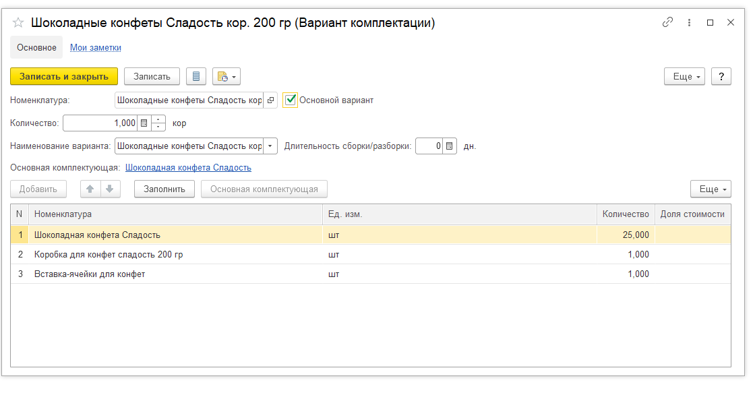Open the table Еще dropdown menu
The width and height of the screenshot is (753, 393).
[x=711, y=189]
